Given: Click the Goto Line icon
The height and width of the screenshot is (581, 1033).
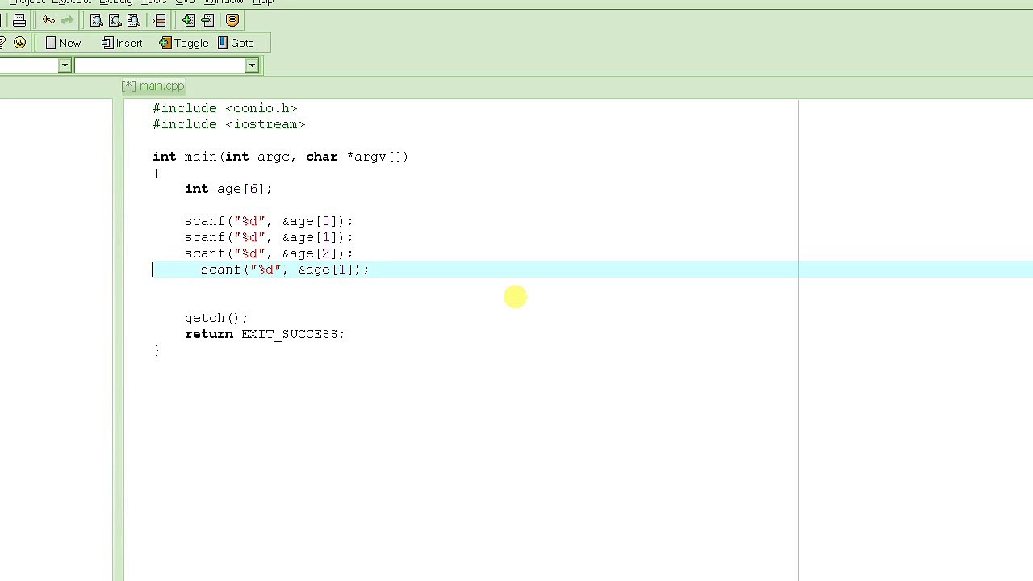Looking at the screenshot, I should [x=159, y=20].
